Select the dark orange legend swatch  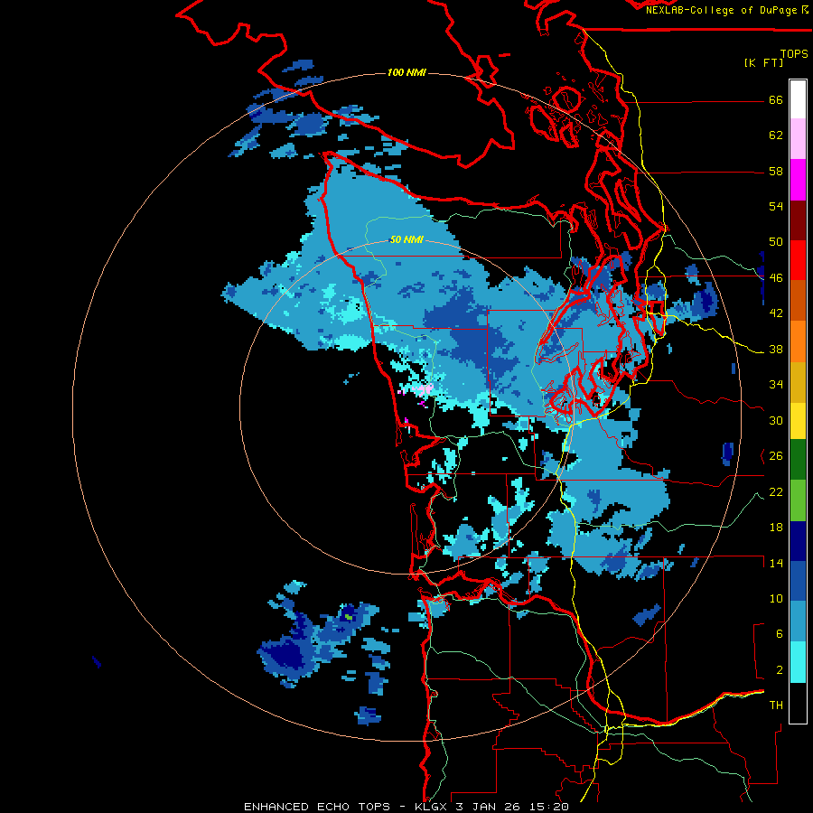pos(798,300)
